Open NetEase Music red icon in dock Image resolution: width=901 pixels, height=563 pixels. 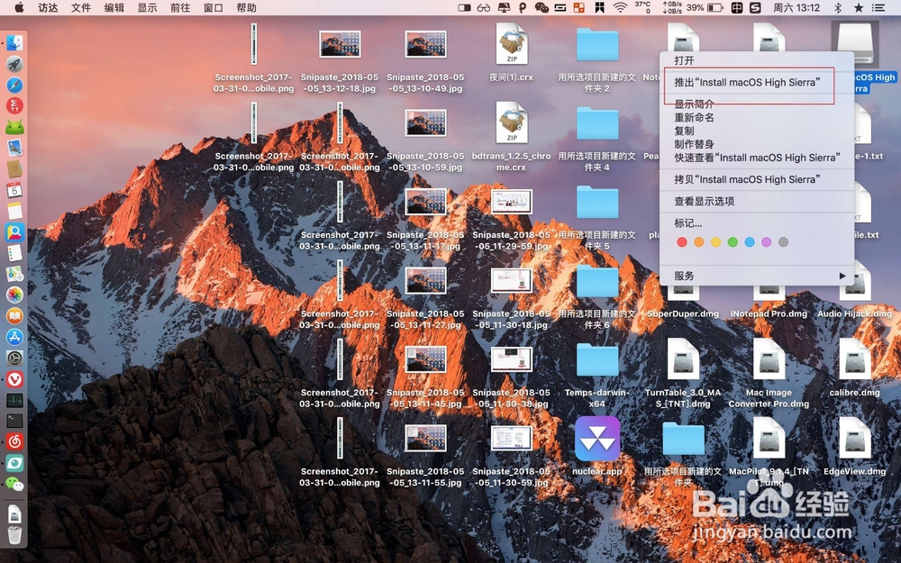tap(15, 441)
